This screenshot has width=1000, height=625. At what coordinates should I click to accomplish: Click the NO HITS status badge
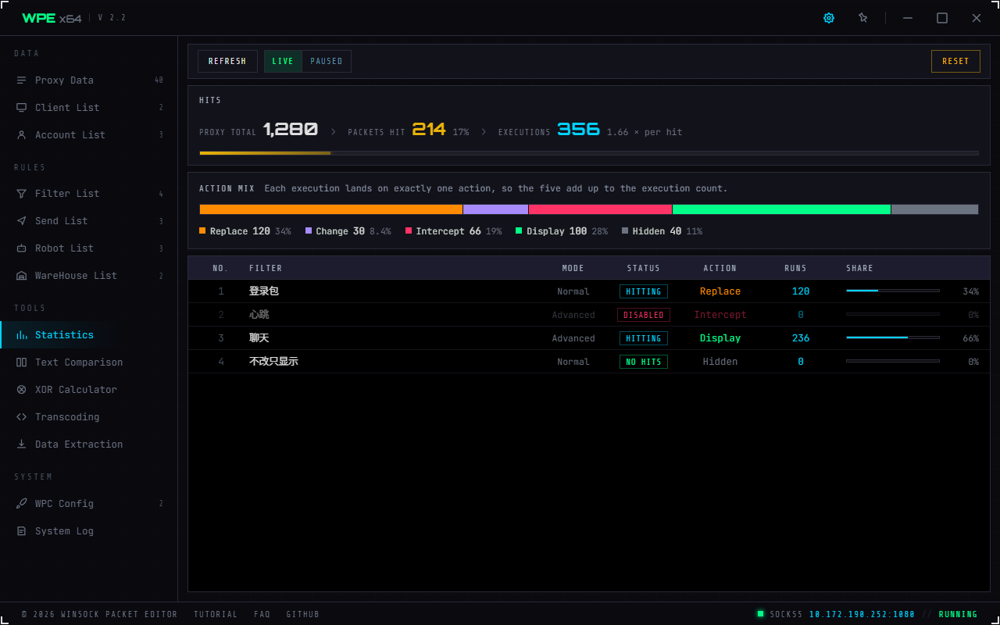644,362
